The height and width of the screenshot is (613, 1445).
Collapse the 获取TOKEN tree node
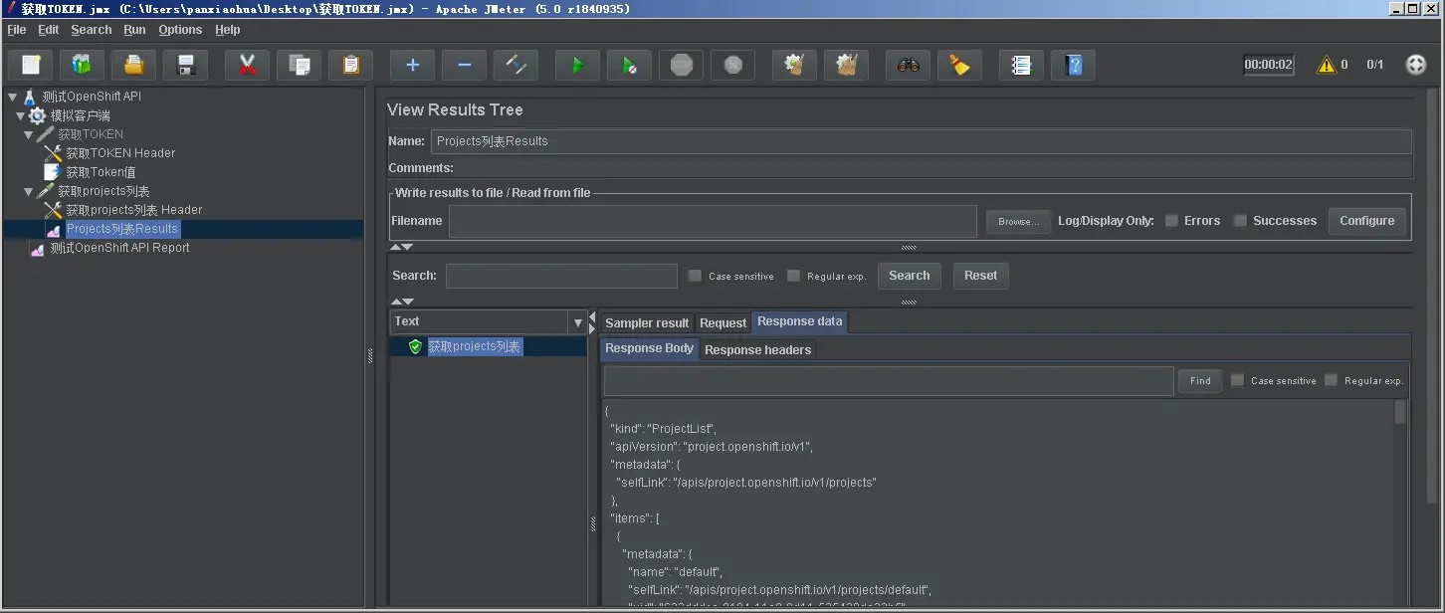click(x=29, y=134)
